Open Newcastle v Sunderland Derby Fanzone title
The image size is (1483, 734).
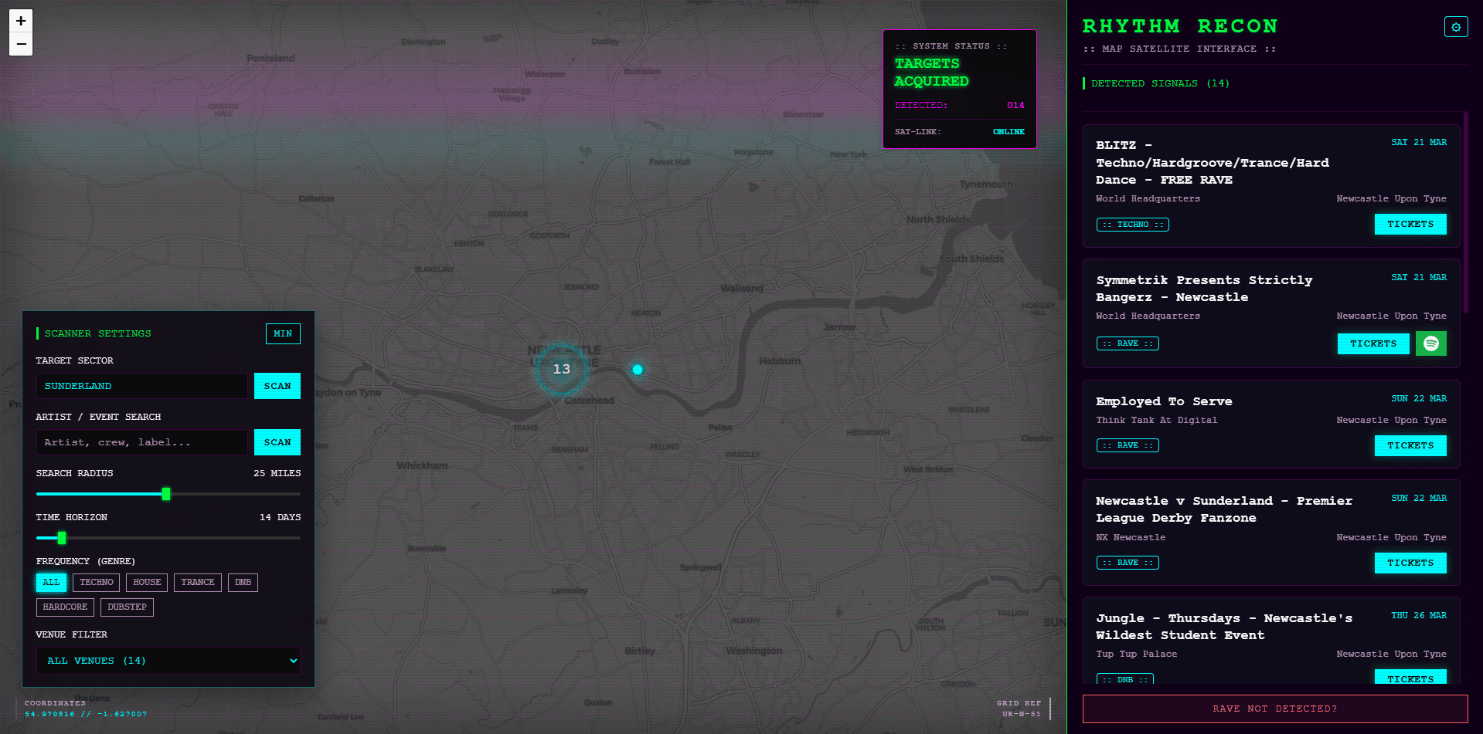(x=1224, y=509)
